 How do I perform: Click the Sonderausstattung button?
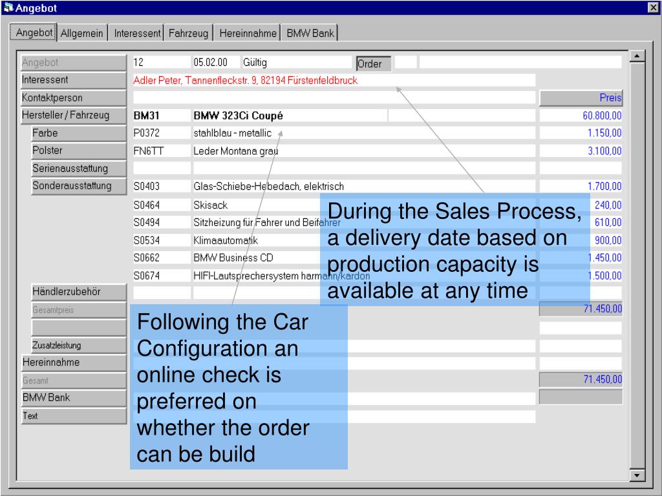pyautogui.click(x=79, y=186)
